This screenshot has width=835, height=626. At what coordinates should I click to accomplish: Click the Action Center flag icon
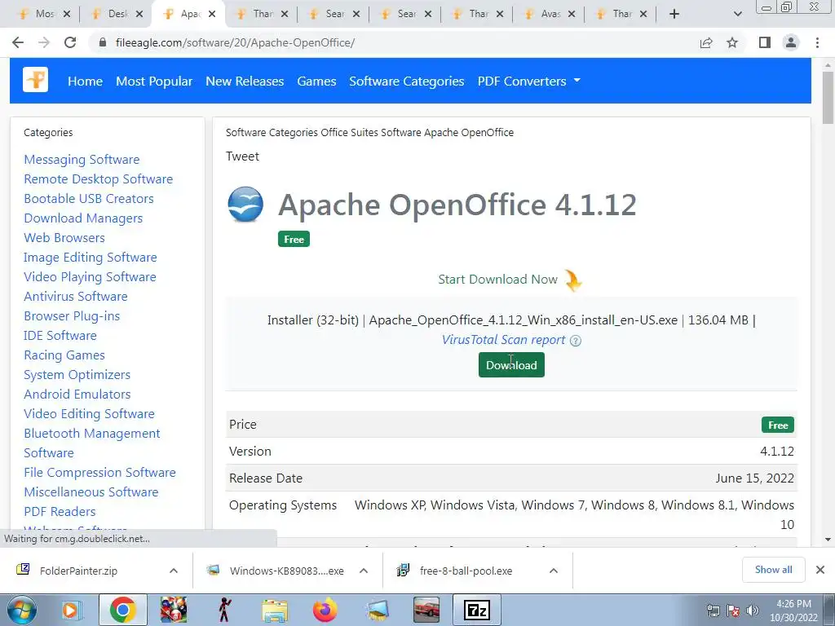[733, 611]
